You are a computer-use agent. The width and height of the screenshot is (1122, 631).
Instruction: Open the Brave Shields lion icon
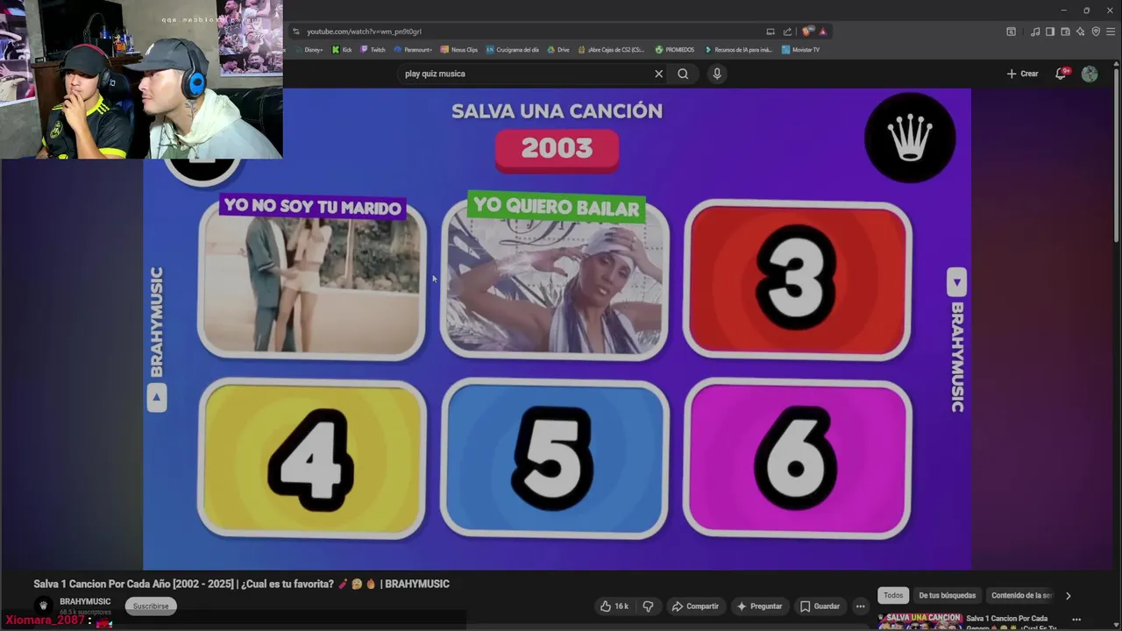pos(807,32)
